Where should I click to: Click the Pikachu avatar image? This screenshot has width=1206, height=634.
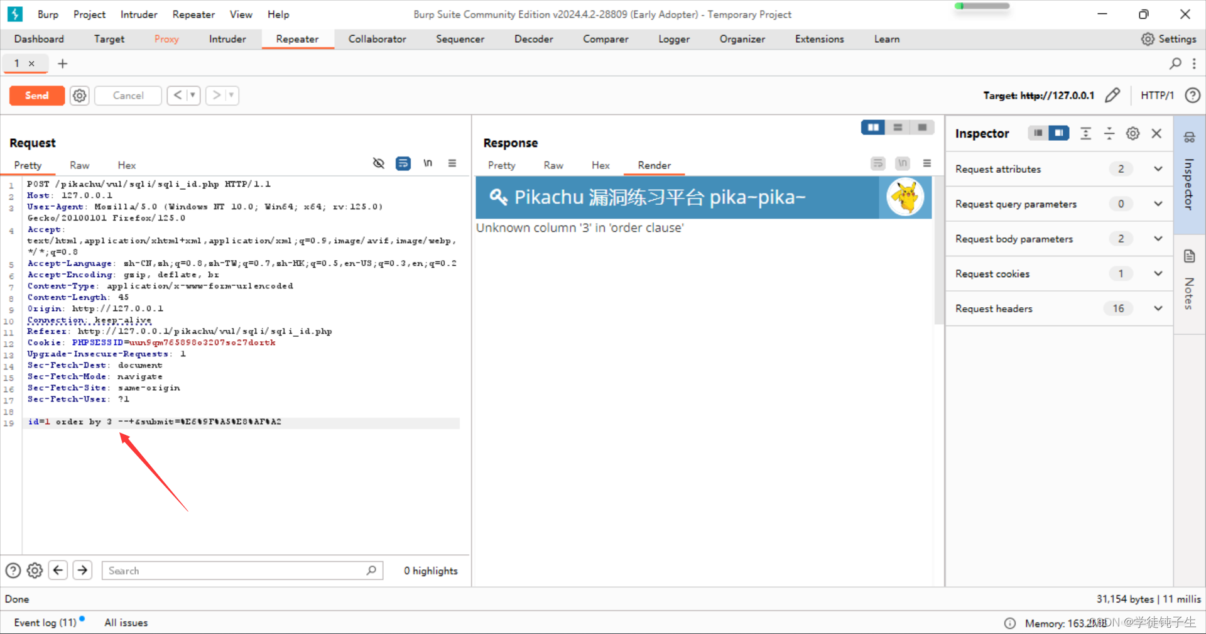pos(905,197)
